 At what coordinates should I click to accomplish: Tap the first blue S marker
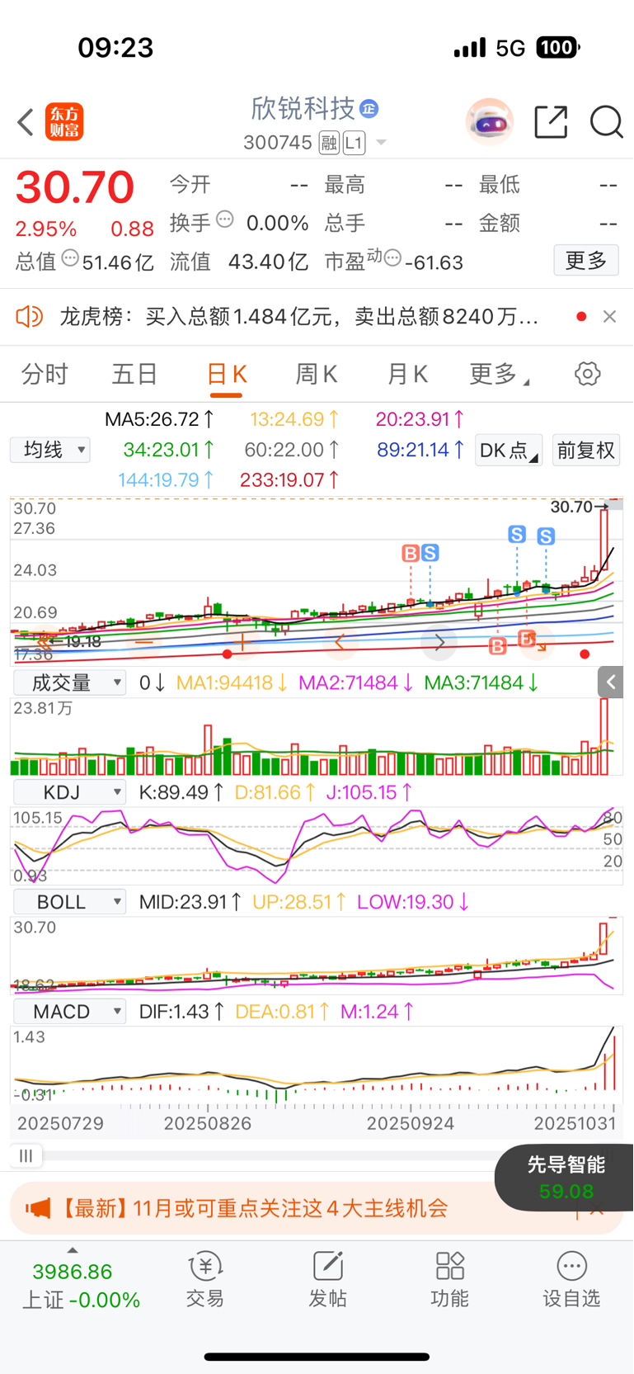click(x=430, y=553)
